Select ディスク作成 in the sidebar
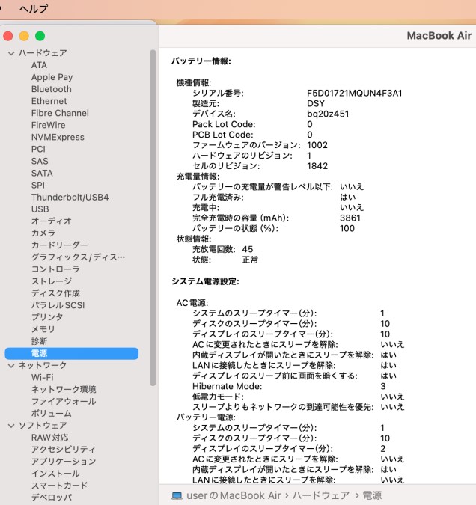476x505 pixels. (x=55, y=293)
